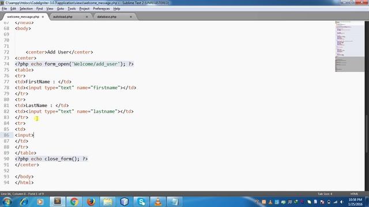Click the <body> tag on line 68
The height and width of the screenshot is (207, 369).
pyautogui.click(x=23, y=28)
